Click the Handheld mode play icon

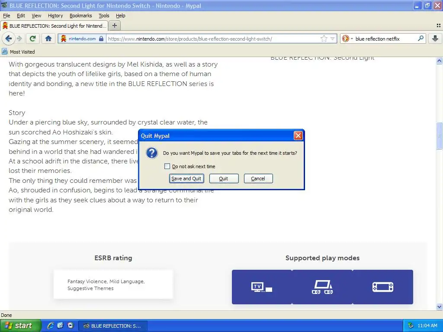(x=383, y=287)
